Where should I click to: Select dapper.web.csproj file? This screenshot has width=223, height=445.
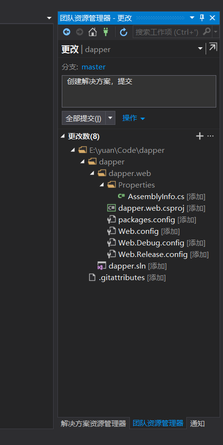[151, 208]
